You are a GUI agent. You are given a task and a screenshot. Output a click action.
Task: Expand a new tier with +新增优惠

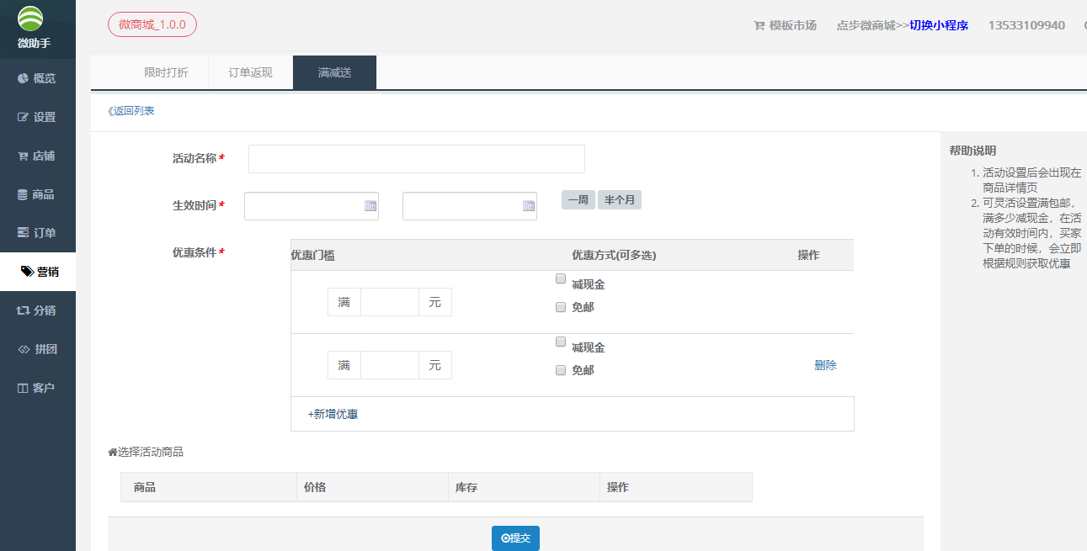point(333,414)
